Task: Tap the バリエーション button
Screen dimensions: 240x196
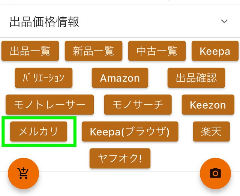Action: tap(43, 78)
